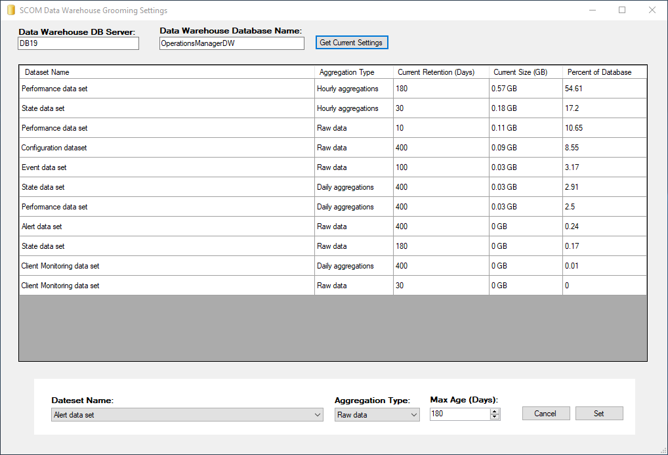
Task: Focus the Data Warehouse DB Server field
Action: (78, 43)
